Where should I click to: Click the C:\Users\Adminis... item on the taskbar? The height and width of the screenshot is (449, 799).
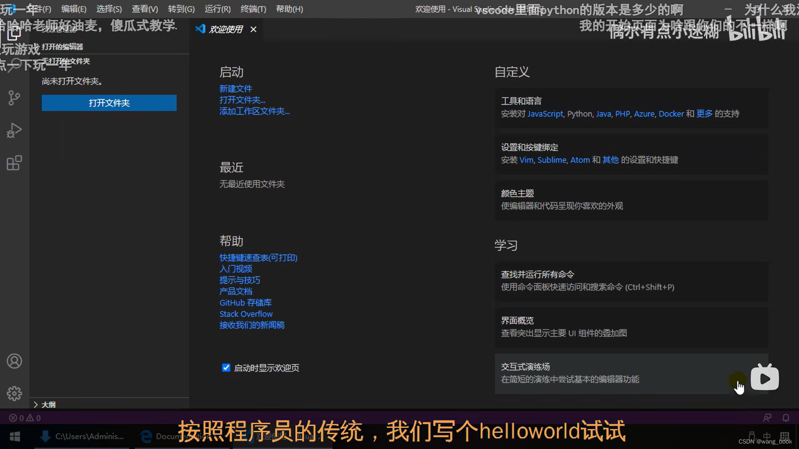(x=89, y=436)
